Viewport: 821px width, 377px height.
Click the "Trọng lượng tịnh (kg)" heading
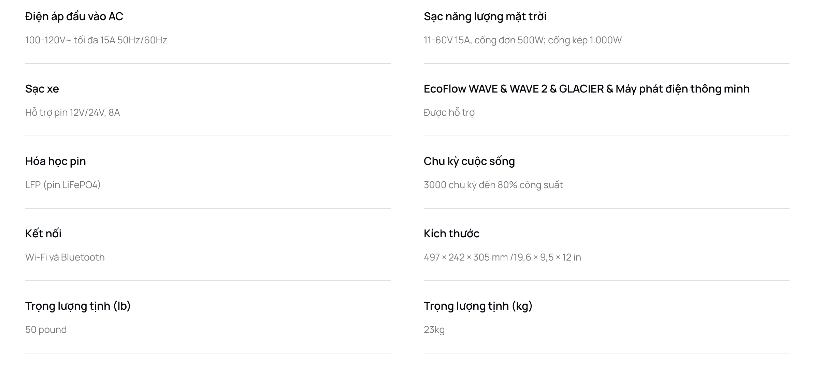tap(478, 306)
